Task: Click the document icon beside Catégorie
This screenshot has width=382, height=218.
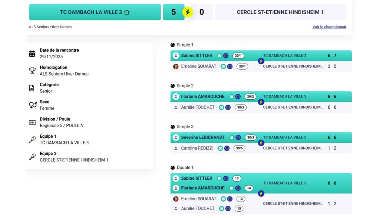Action: 32,88
